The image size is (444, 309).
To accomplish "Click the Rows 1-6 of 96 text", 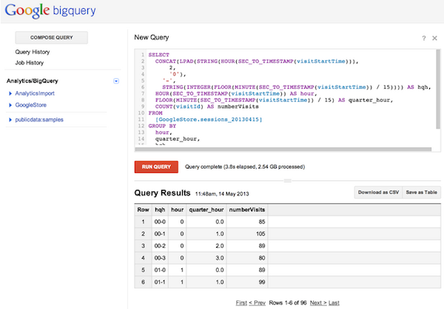I will (x=288, y=303).
